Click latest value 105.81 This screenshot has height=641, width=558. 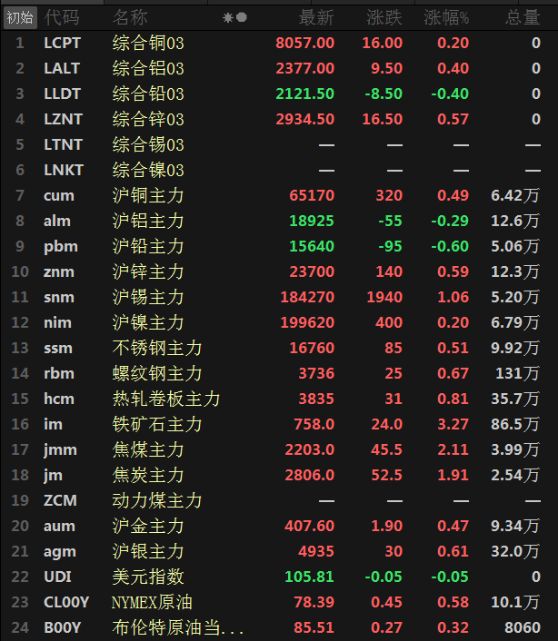pos(310,577)
